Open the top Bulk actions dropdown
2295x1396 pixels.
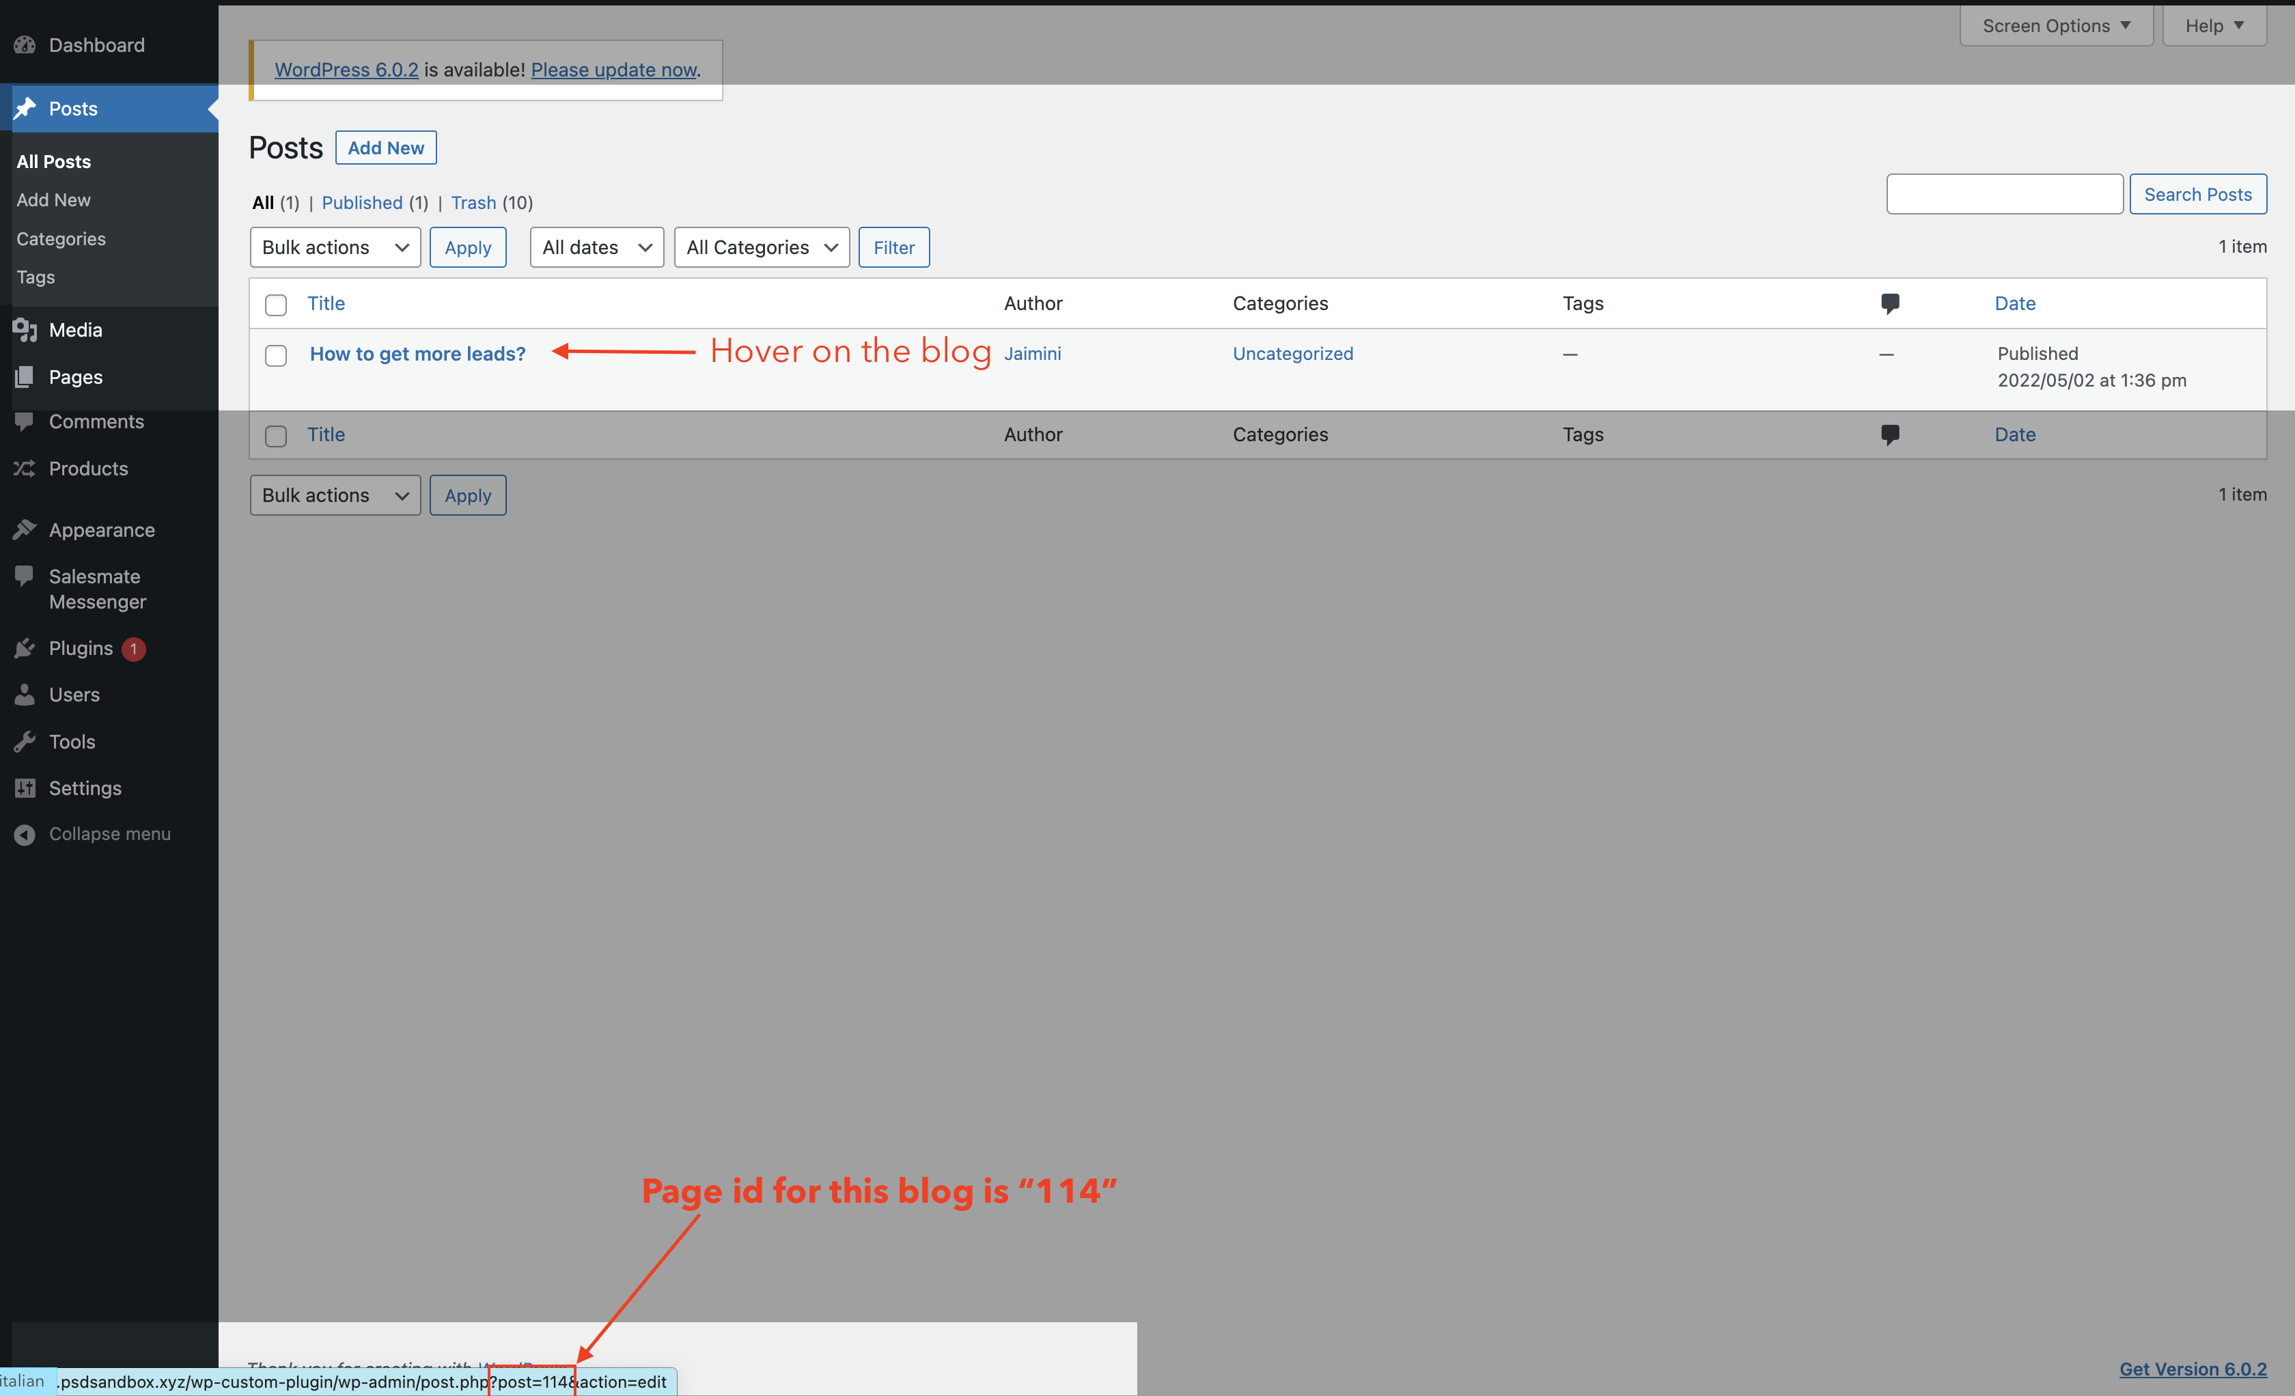(x=335, y=248)
